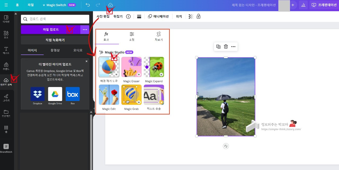Choose 텍스트 추출 text extraction tool

pos(154,98)
